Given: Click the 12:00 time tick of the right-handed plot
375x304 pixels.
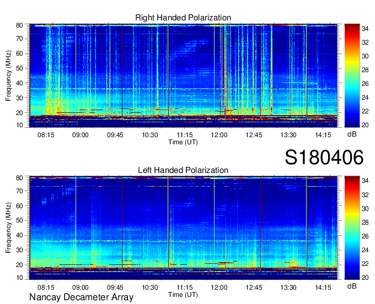Looking at the screenshot, I should [x=219, y=135].
